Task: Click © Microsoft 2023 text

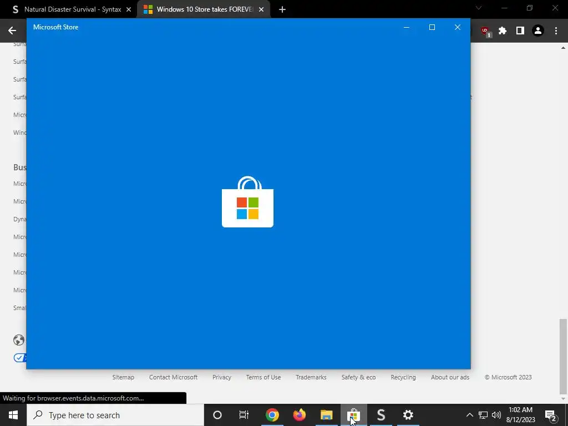Action: (x=508, y=377)
